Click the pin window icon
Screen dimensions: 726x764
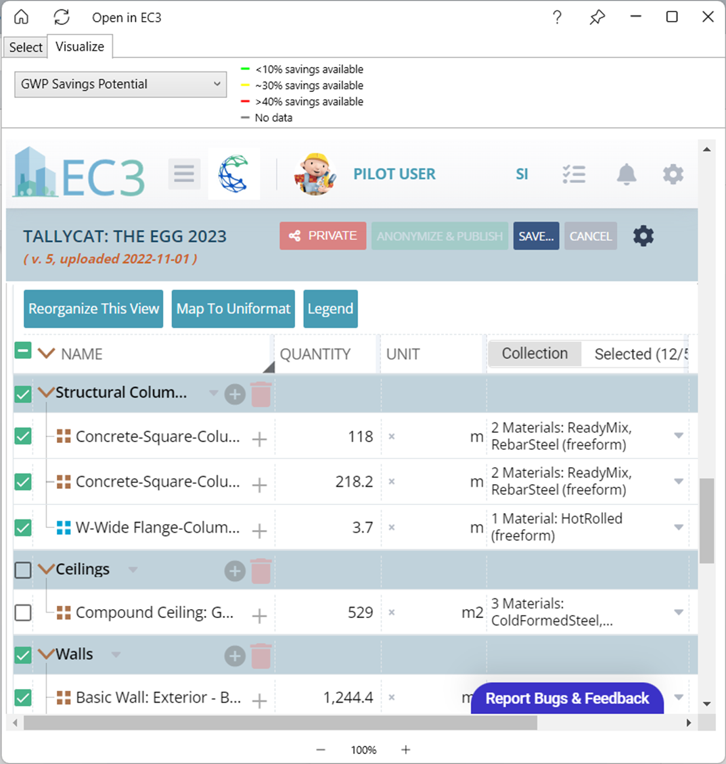coord(597,18)
